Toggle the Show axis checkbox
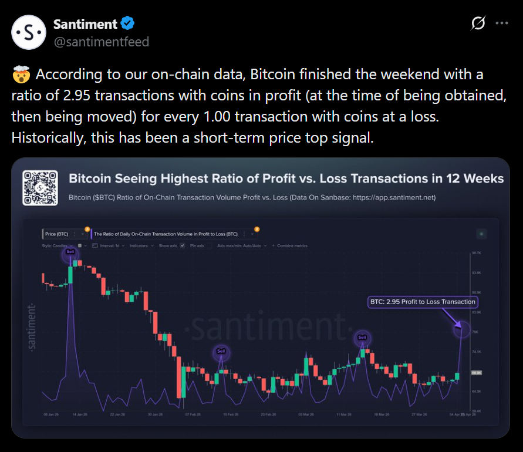 click(x=183, y=245)
